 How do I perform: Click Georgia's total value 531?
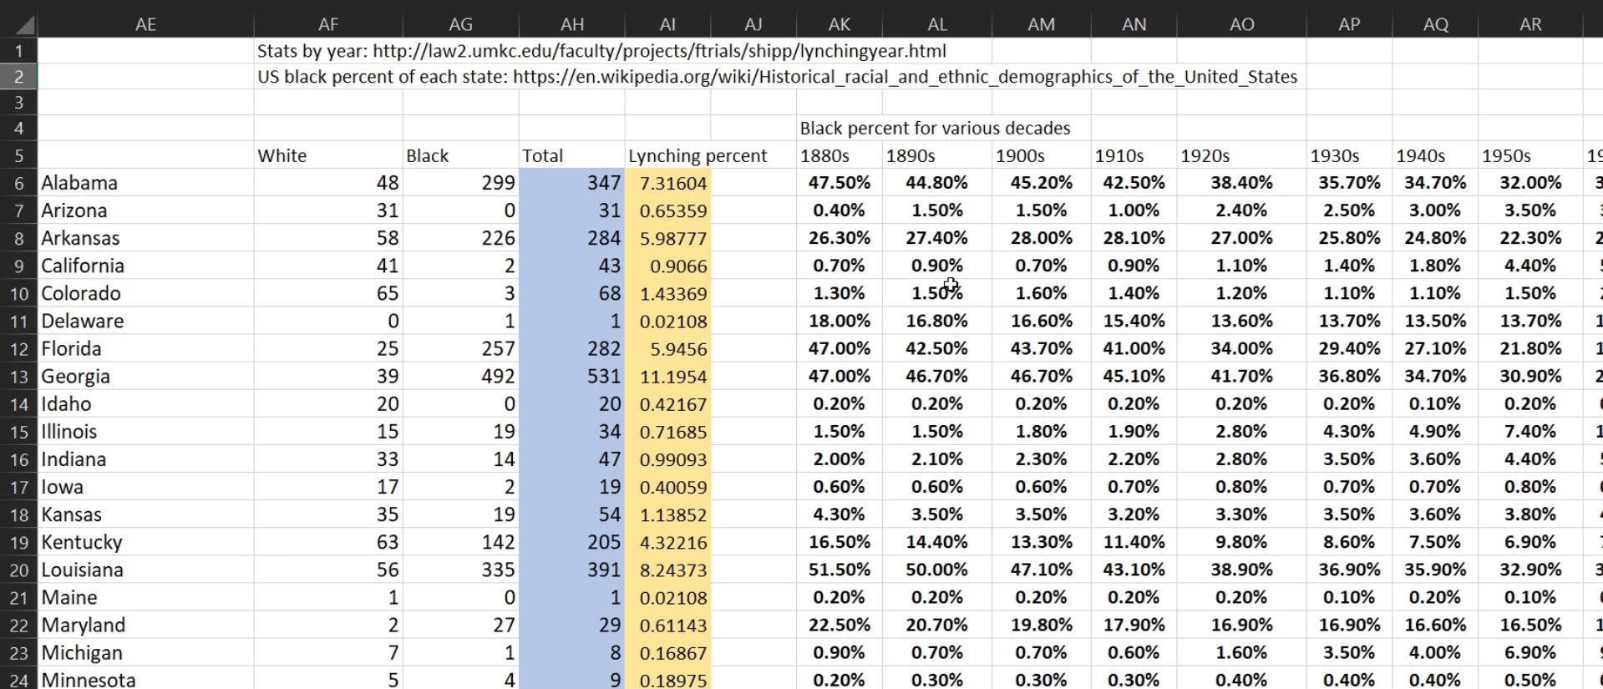(x=572, y=377)
